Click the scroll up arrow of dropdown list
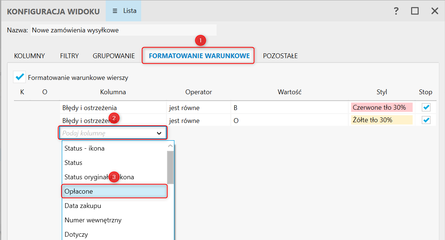 (x=170, y=146)
